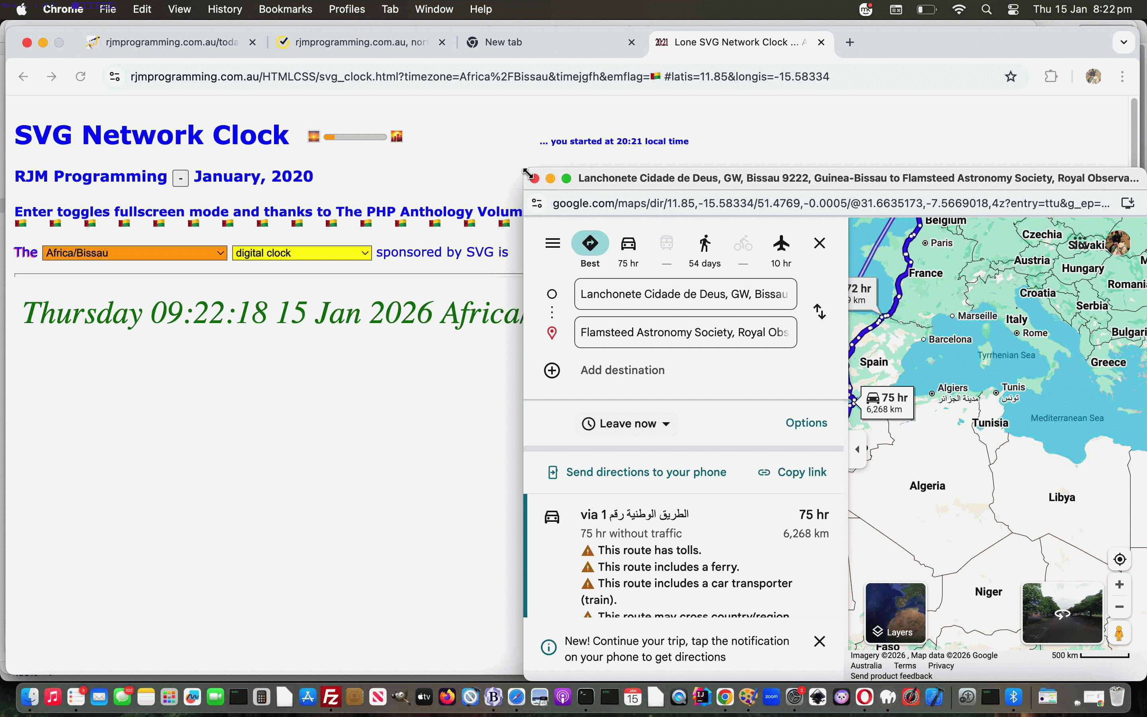
Task: Open the Africa/Bissau timezone dropdown
Action: point(134,253)
